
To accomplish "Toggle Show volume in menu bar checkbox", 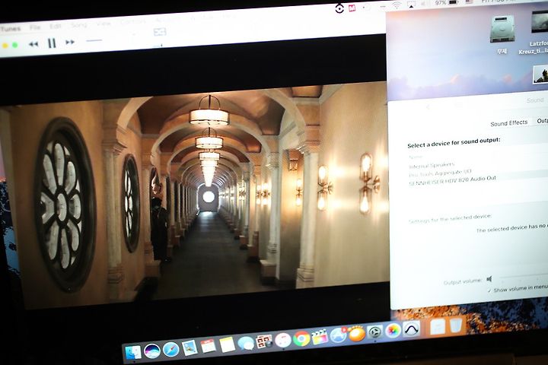I will point(489,290).
